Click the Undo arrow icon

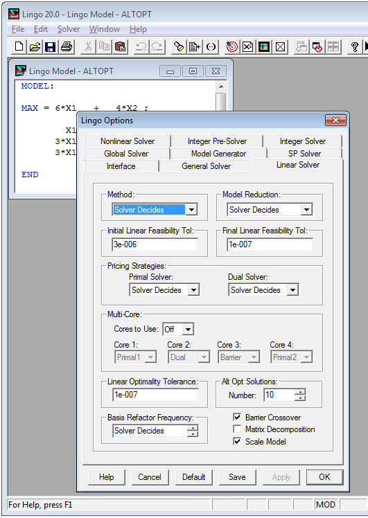(141, 46)
